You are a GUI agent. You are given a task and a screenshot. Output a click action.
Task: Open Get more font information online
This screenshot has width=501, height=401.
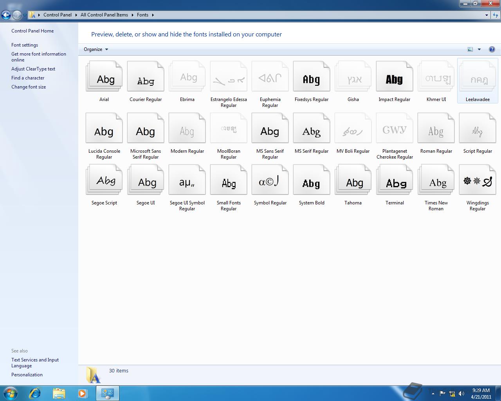(39, 57)
